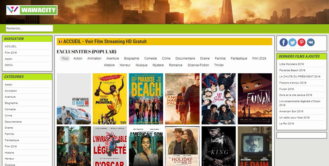Screen dimensions: 329x166
Task: Select the Mystere filter tab
Action: point(158,65)
